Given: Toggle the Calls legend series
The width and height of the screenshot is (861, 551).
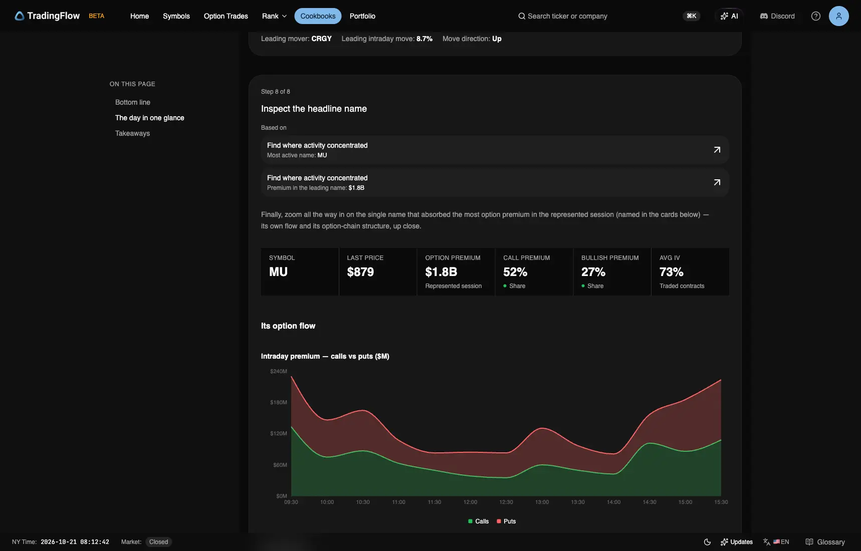Looking at the screenshot, I should (x=478, y=521).
